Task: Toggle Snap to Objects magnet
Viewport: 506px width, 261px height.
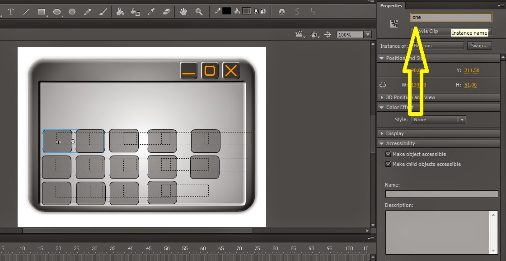Action: pyautogui.click(x=282, y=12)
